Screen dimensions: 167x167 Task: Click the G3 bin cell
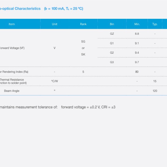112,62
